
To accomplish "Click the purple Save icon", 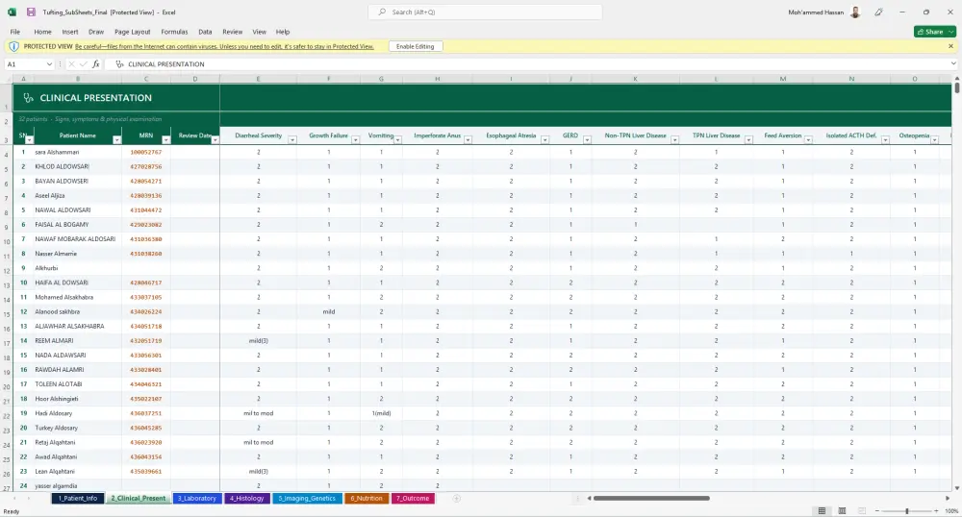I will point(31,12).
